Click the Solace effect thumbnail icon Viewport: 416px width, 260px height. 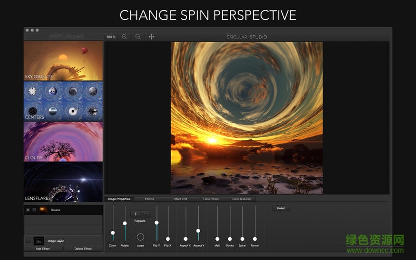point(43,210)
